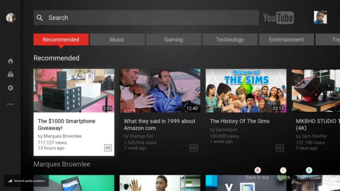Open the phone-on-green-background thumbnail in Marques Brownlee row

pos(74,183)
